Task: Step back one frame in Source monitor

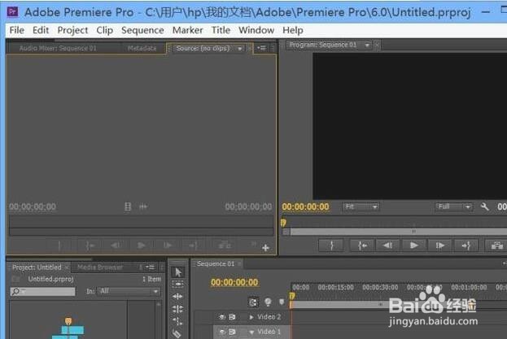Action: click(116, 246)
